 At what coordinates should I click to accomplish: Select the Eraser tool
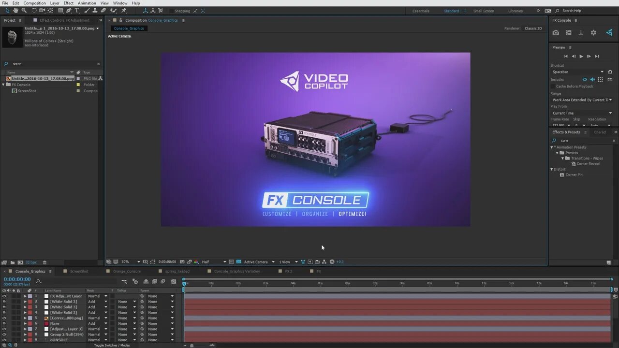(103, 10)
